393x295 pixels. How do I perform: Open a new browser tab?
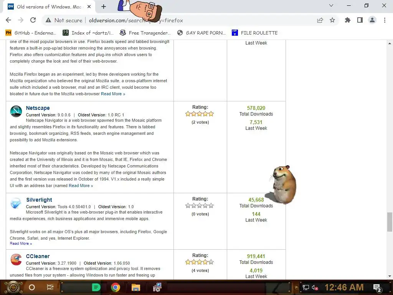point(104,7)
